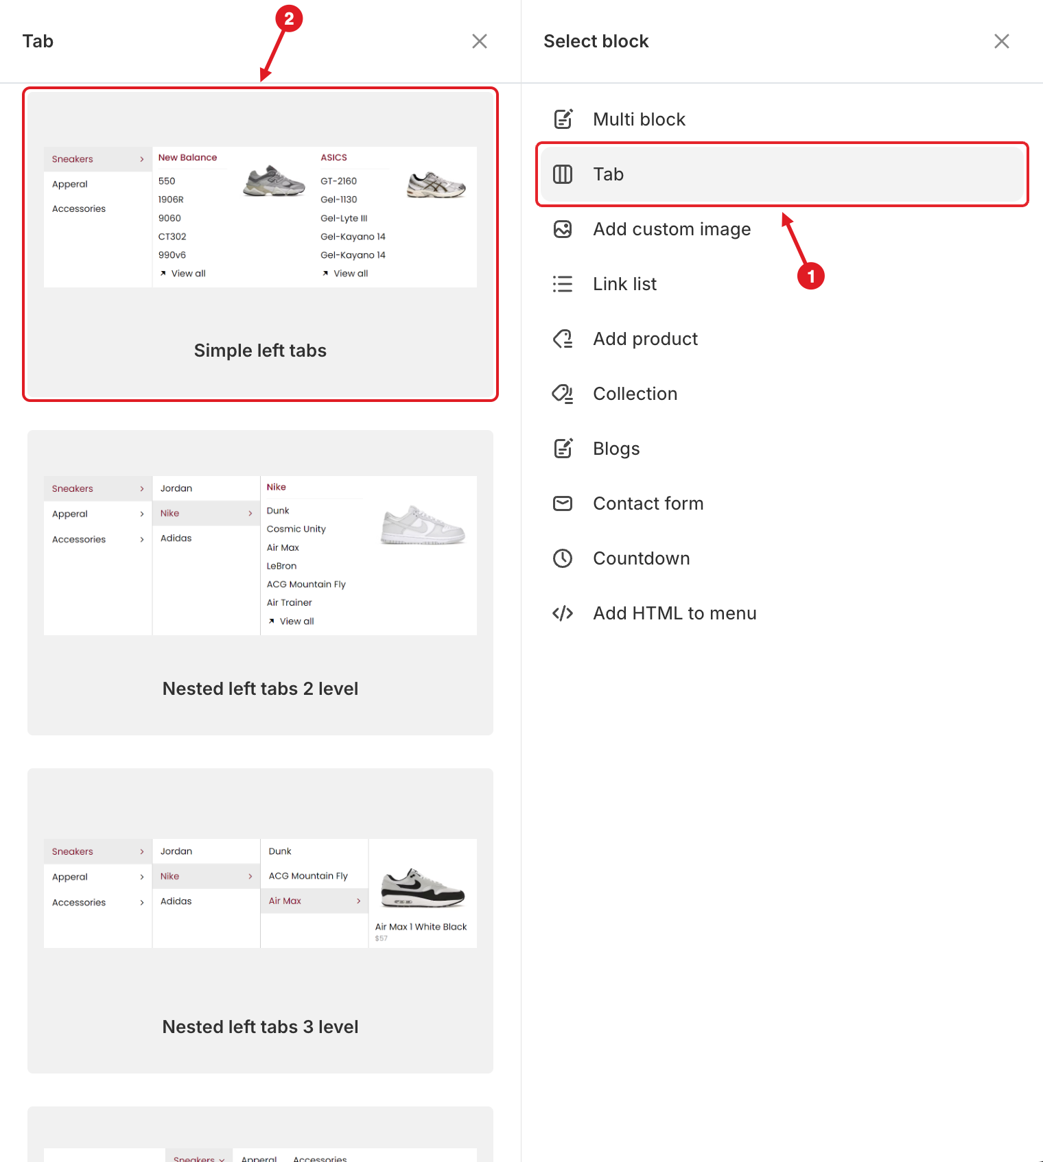Click the Link list bullets icon
The image size is (1043, 1162).
click(x=563, y=284)
